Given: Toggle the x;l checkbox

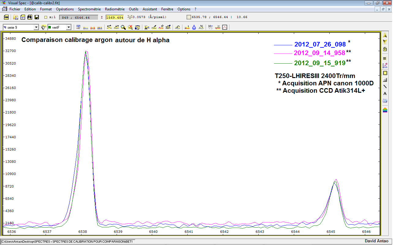Looking at the screenshot, I should [46, 17].
